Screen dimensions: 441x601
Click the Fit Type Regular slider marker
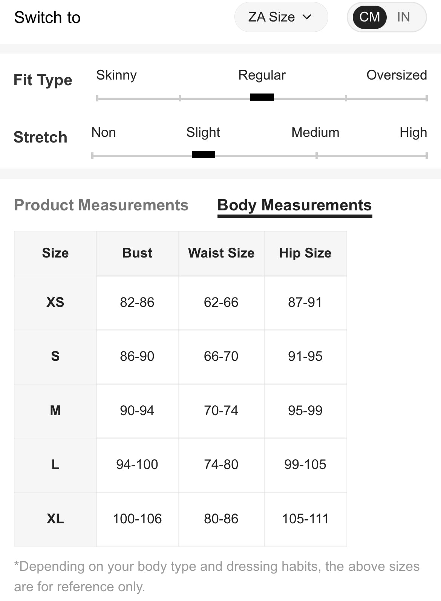(x=262, y=97)
